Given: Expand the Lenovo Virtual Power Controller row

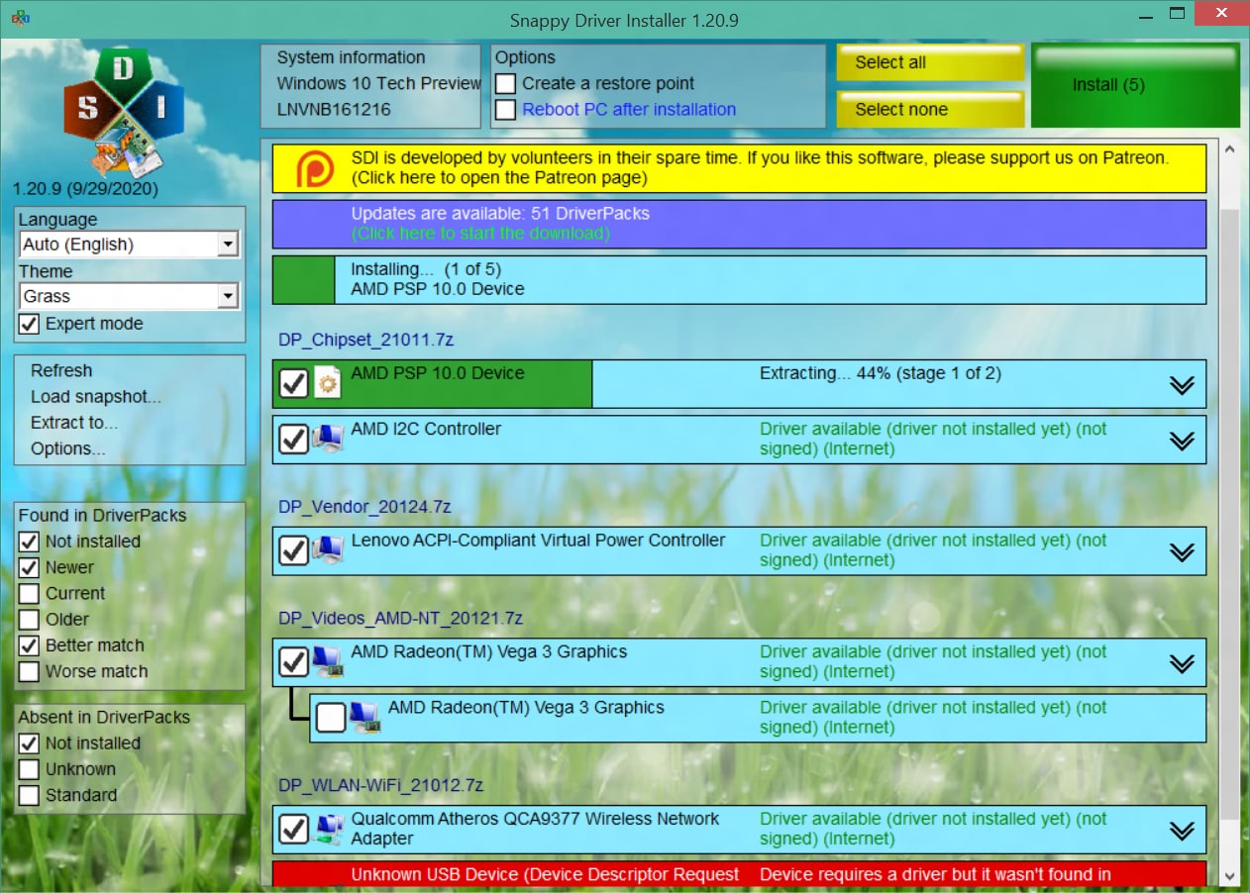Looking at the screenshot, I should coord(1182,552).
